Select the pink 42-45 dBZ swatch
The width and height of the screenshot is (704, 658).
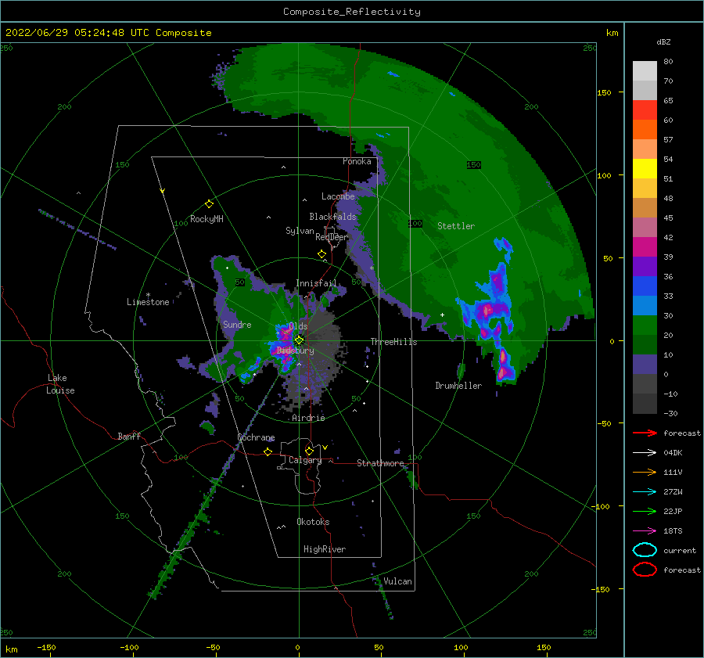[x=645, y=228]
